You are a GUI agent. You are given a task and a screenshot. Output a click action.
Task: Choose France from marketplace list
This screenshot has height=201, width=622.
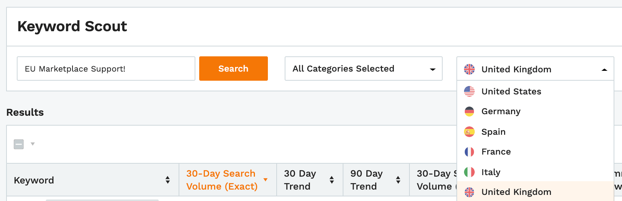click(535, 152)
